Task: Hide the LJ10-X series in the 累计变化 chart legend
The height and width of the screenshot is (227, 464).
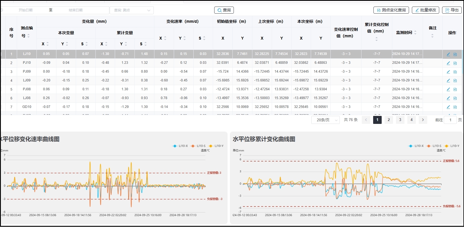Action: point(416,146)
